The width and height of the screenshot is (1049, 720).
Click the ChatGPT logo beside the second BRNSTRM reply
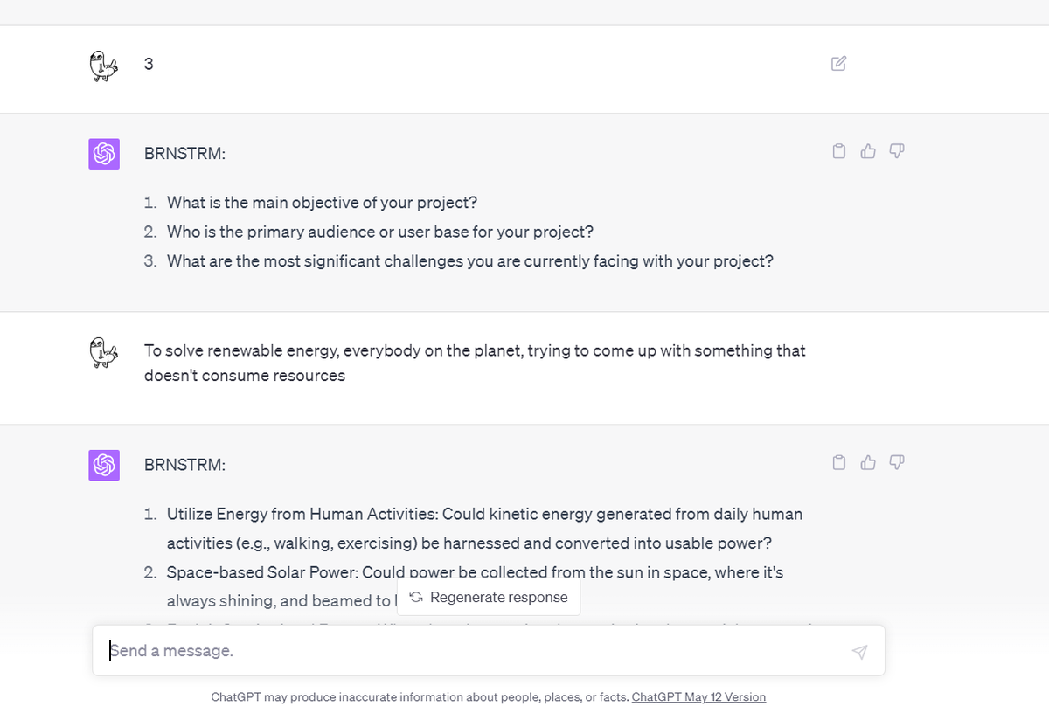(104, 465)
